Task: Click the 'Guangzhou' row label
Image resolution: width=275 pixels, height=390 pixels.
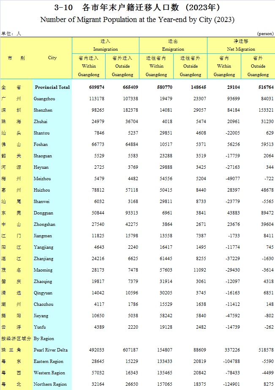Action: pos(44,99)
